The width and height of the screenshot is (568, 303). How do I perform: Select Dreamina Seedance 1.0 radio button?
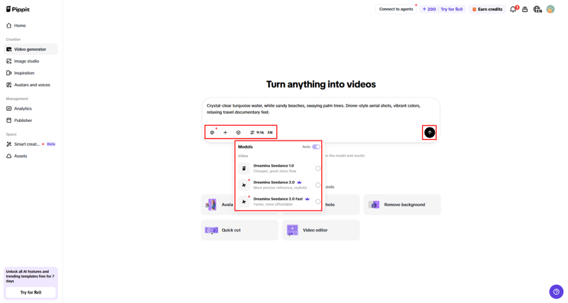tap(318, 168)
